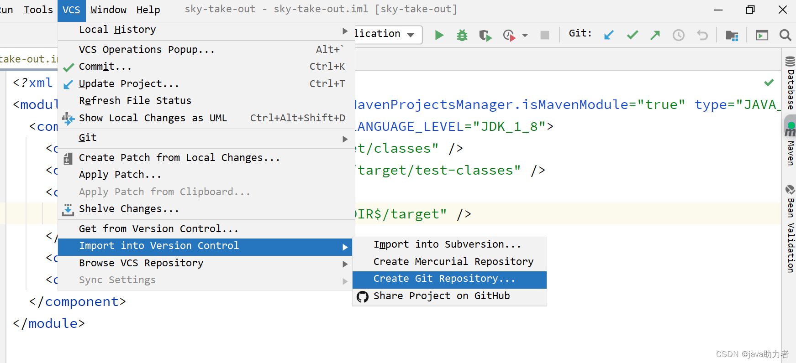This screenshot has height=363, width=796.
Task: Restore the IDE window size
Action: tap(750, 10)
